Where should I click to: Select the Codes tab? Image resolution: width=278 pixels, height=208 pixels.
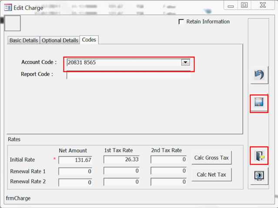[89, 40]
